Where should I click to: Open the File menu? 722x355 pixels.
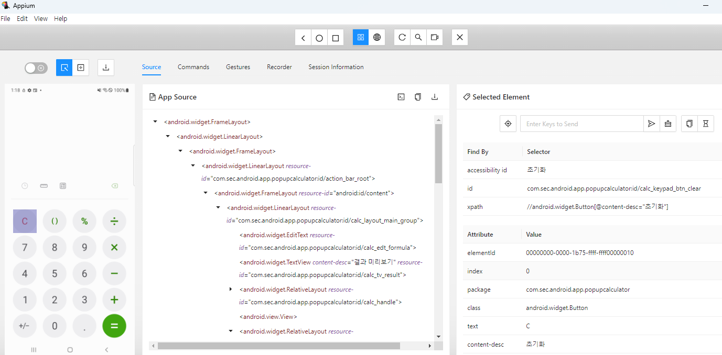tap(5, 18)
